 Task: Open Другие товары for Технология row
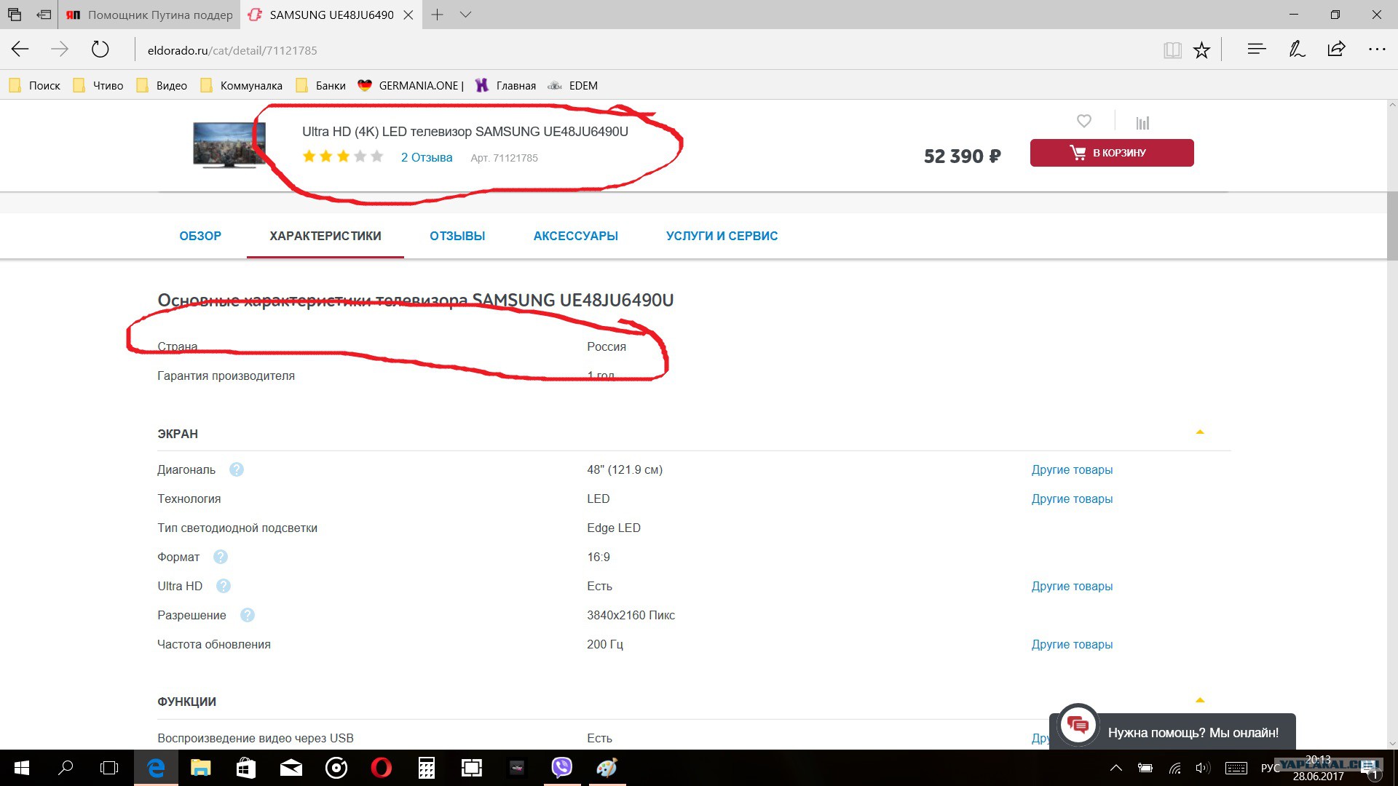pyautogui.click(x=1072, y=499)
